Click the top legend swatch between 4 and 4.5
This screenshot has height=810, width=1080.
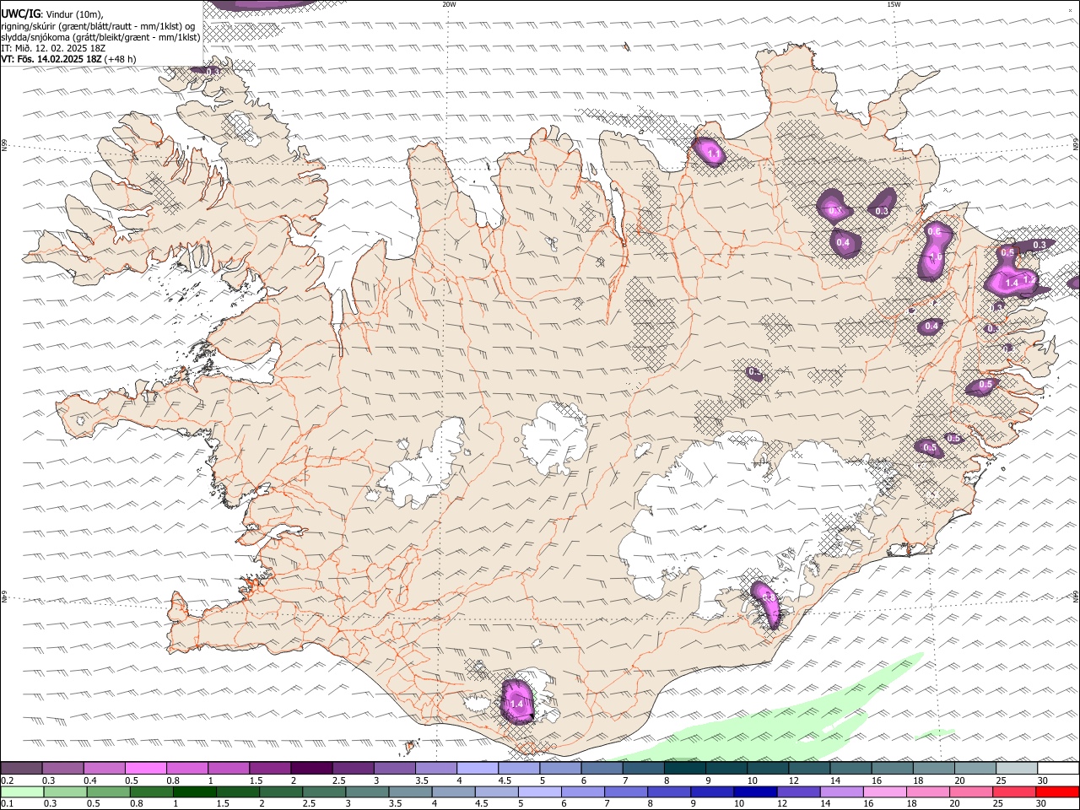click(477, 769)
